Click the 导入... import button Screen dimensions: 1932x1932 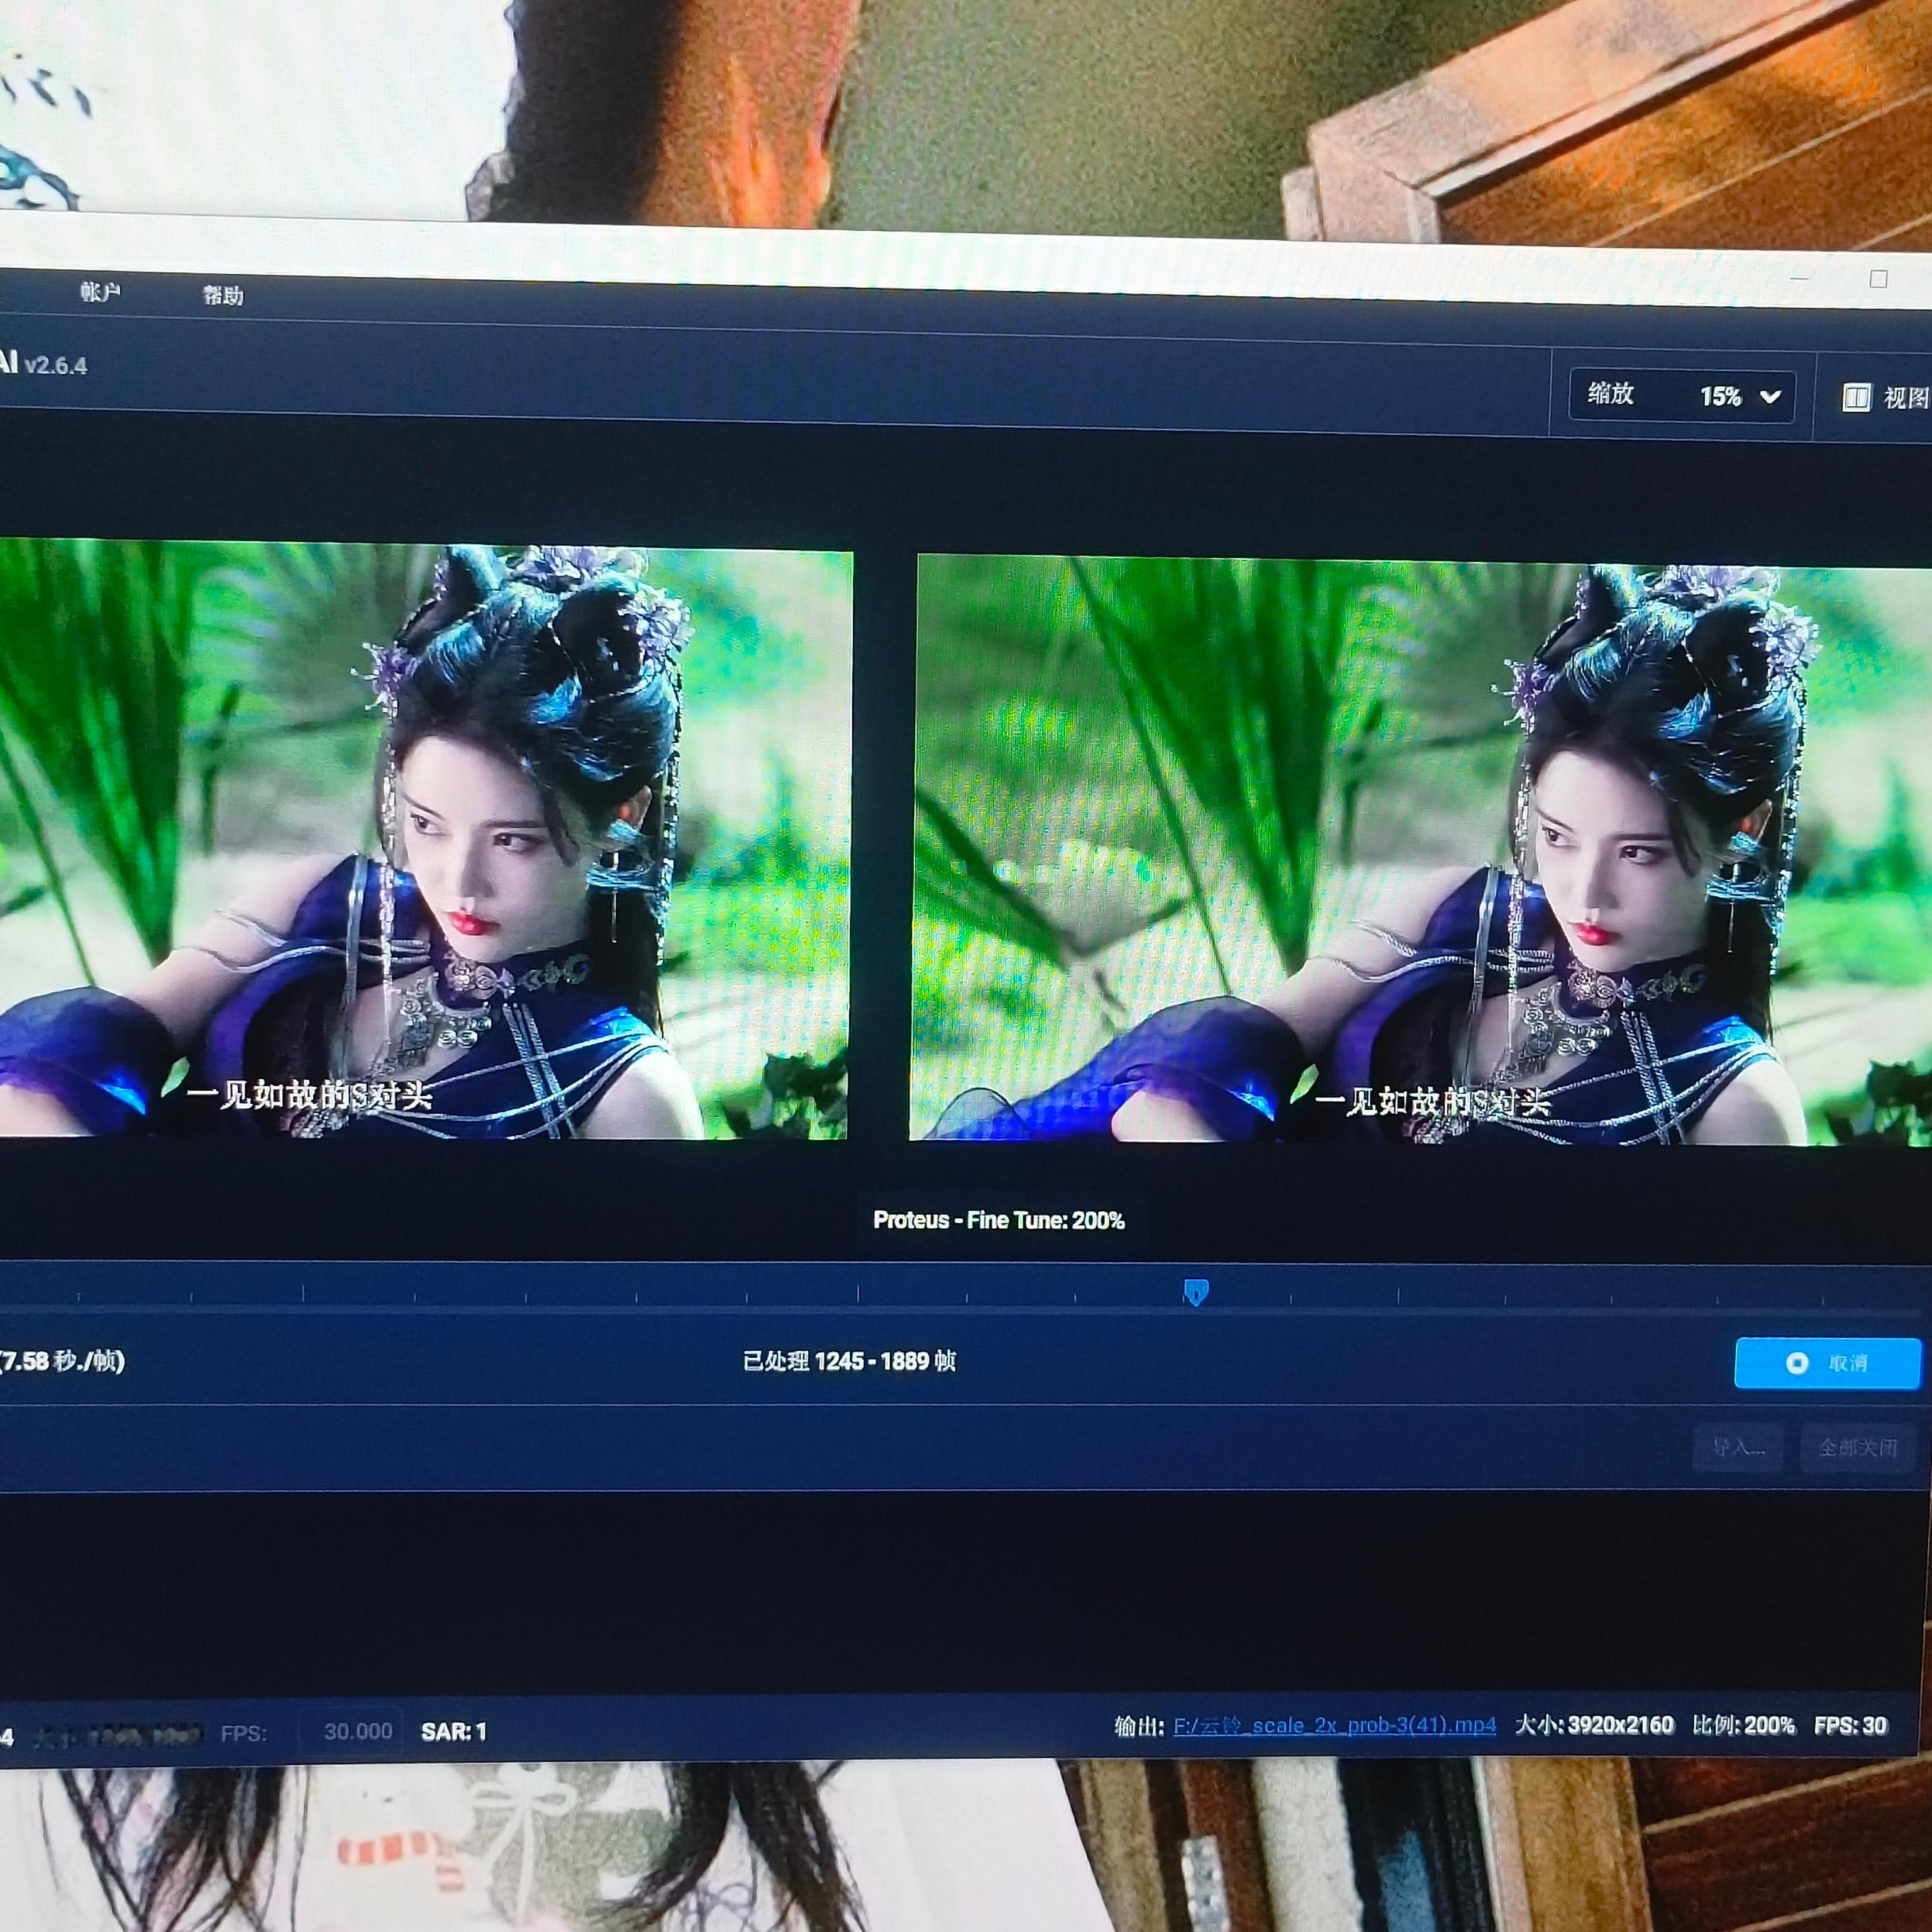[x=1738, y=1447]
